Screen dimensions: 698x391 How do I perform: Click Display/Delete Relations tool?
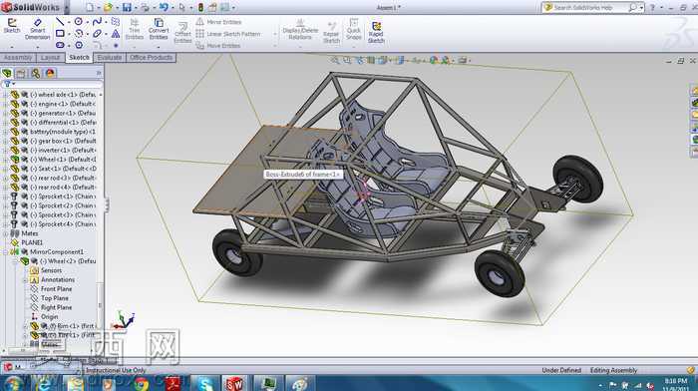click(x=300, y=29)
